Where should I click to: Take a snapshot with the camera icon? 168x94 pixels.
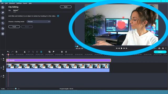pyautogui.click(x=163, y=48)
